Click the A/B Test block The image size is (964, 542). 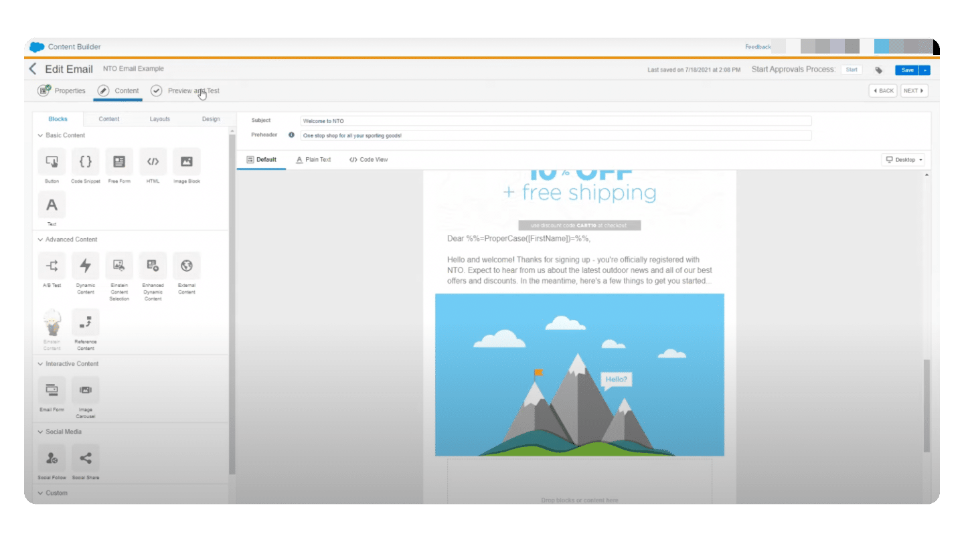pyautogui.click(x=52, y=266)
